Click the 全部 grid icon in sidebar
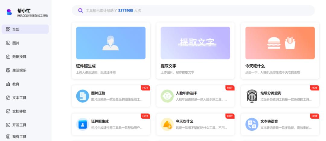The image size is (326, 141). coord(8,29)
